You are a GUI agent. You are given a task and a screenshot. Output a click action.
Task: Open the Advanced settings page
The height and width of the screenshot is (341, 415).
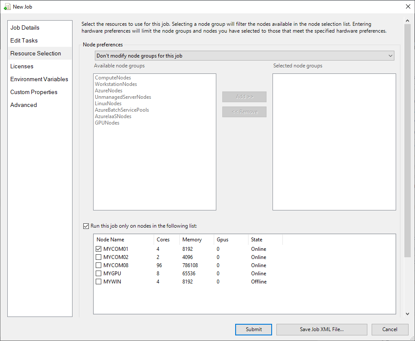pyautogui.click(x=24, y=105)
